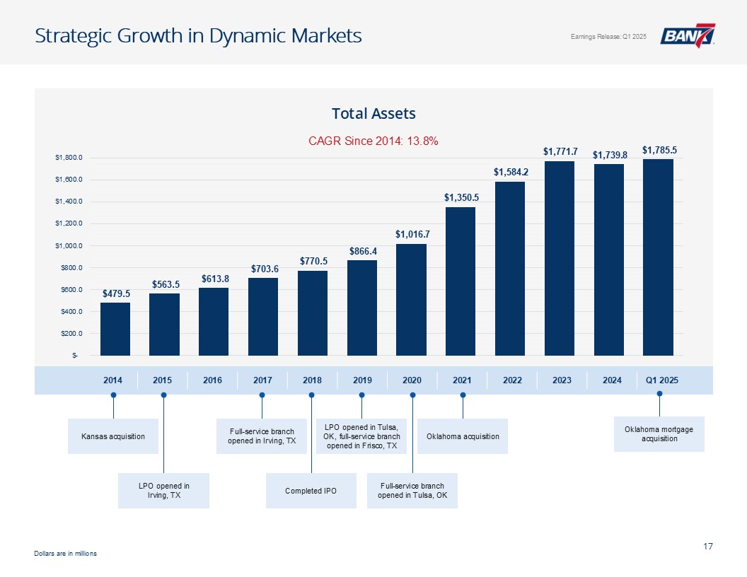Select the Full-service branch opened in Tulsa box
Screen dimensions: 747x577
tap(412, 491)
